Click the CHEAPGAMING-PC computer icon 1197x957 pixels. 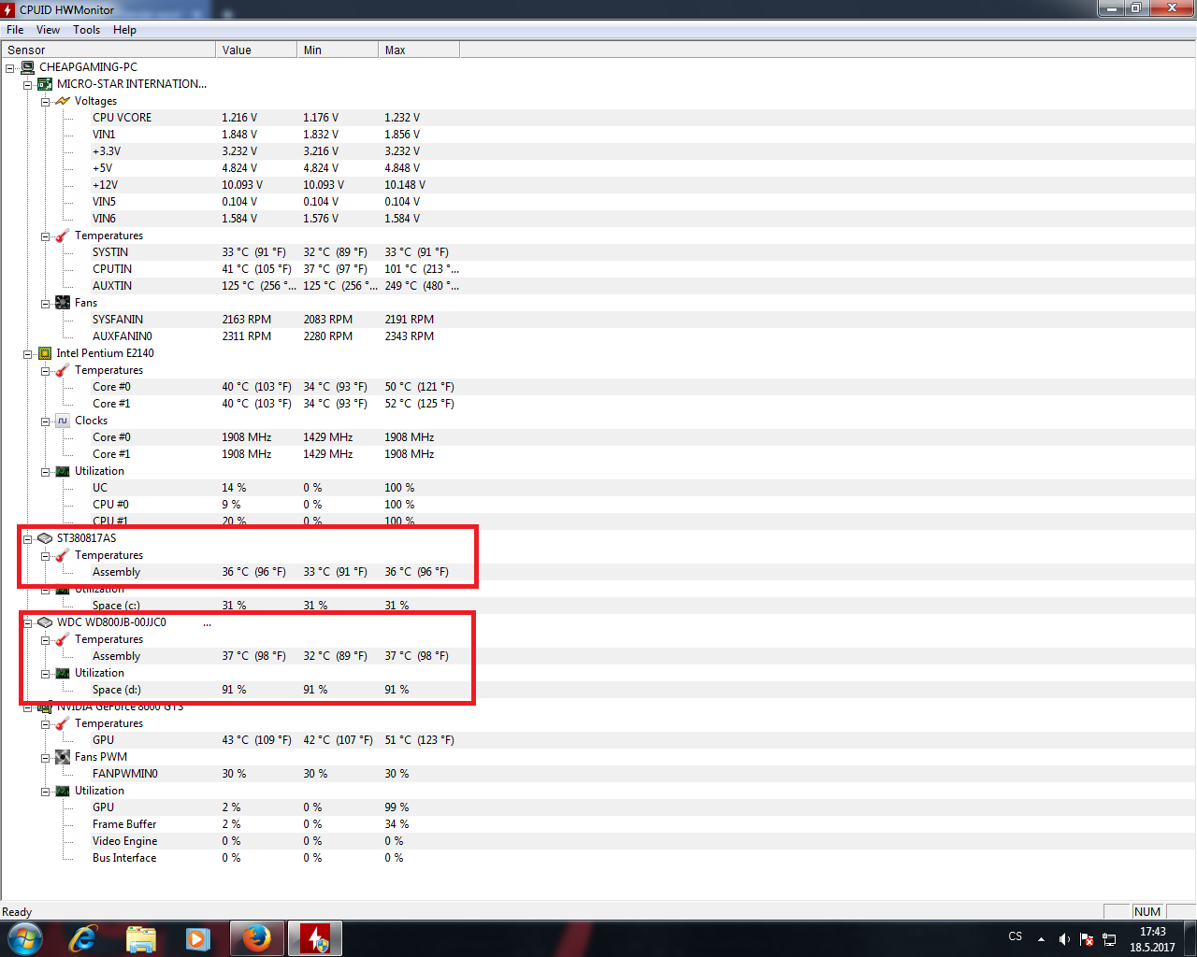(27, 67)
